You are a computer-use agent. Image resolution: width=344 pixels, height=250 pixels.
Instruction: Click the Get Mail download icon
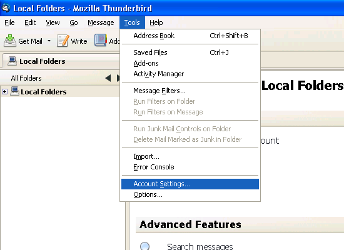pyautogui.click(x=10, y=41)
